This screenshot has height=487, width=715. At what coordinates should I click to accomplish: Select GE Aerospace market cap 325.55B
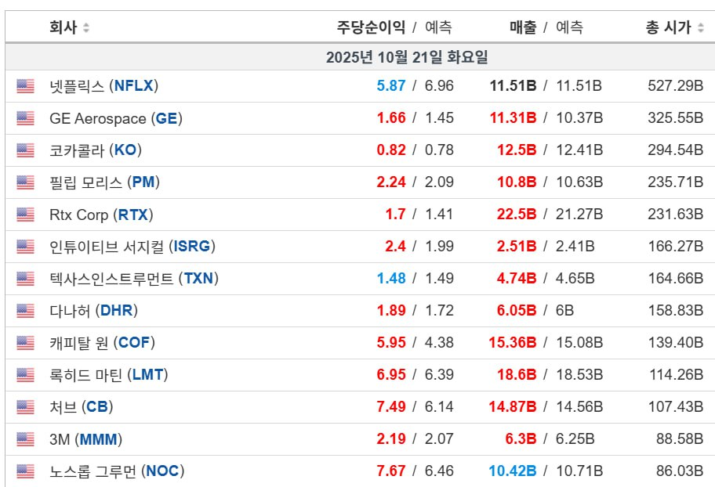(675, 118)
